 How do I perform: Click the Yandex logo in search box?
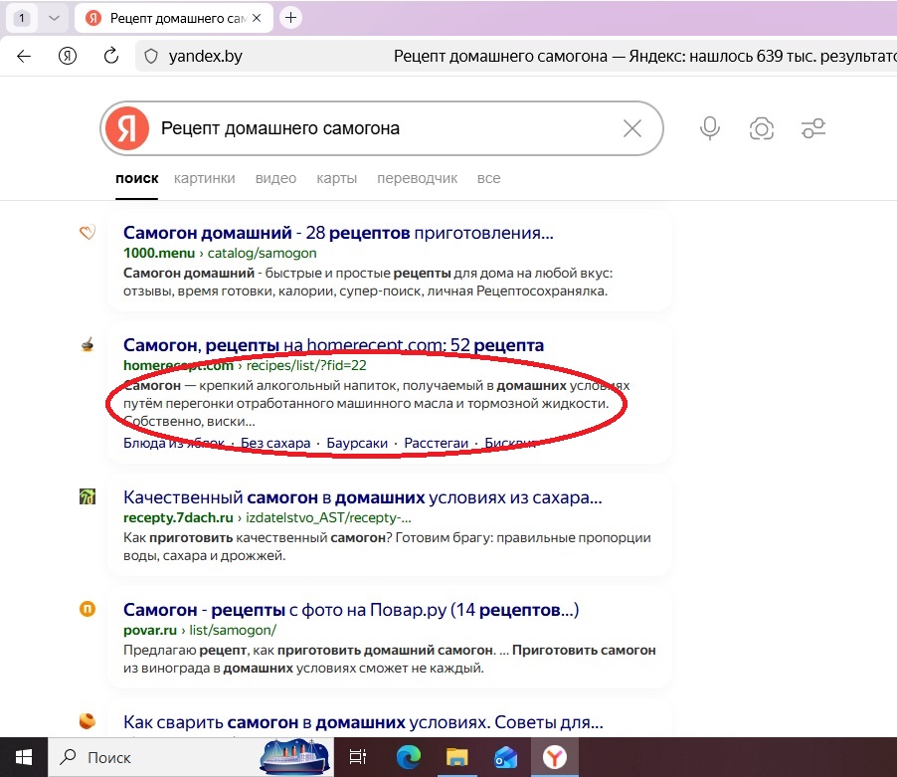127,128
